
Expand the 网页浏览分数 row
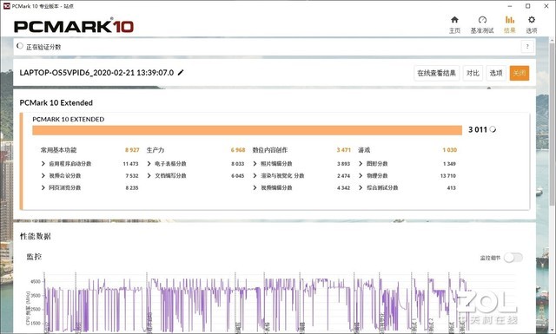[43, 187]
